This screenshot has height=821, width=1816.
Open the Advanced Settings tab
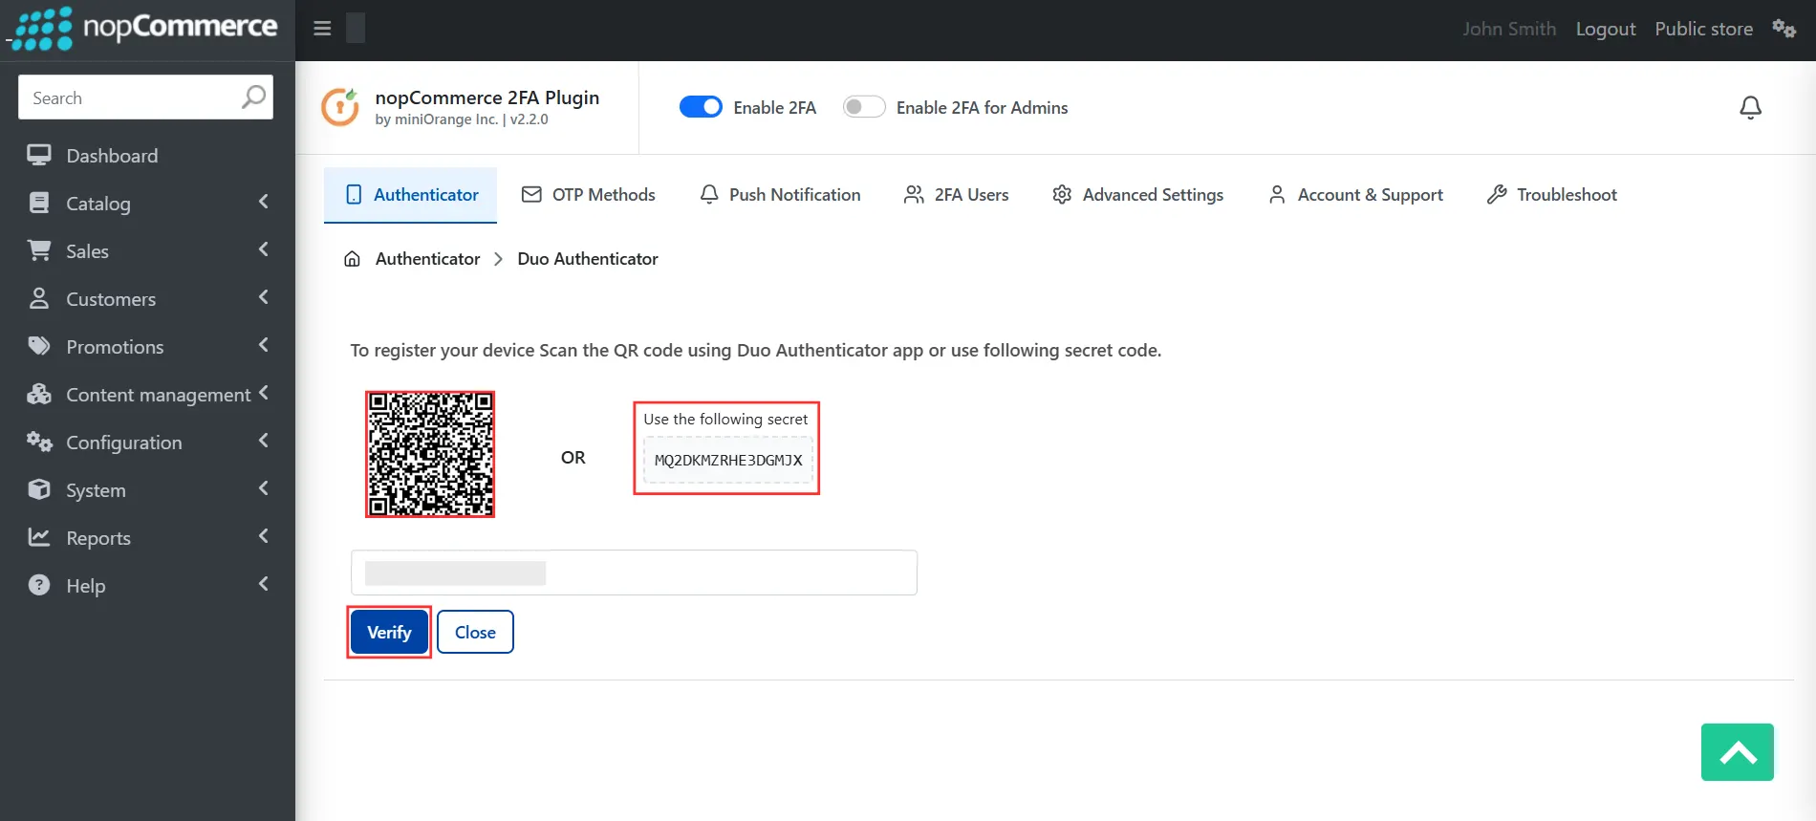click(x=1137, y=195)
